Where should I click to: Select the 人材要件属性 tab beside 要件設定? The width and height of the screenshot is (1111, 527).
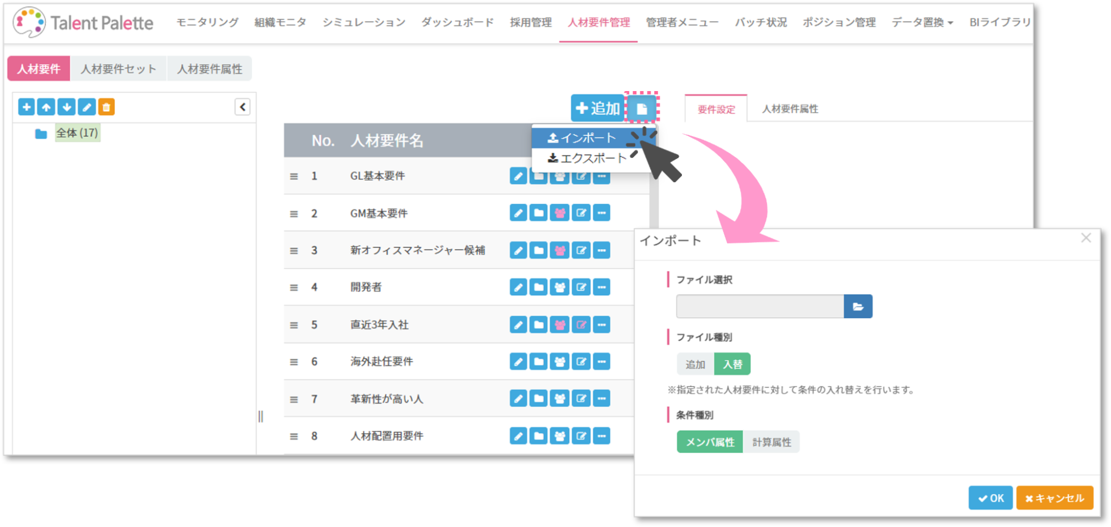[790, 109]
